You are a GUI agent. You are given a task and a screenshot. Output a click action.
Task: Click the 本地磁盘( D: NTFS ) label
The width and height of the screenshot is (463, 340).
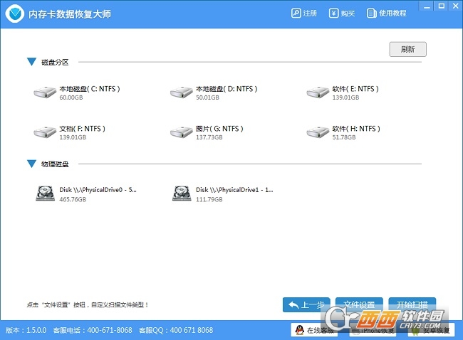[227, 89]
